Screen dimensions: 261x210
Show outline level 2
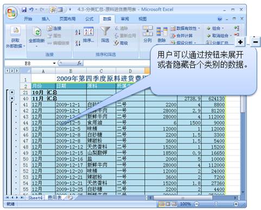pyautogui.click(x=11, y=71)
